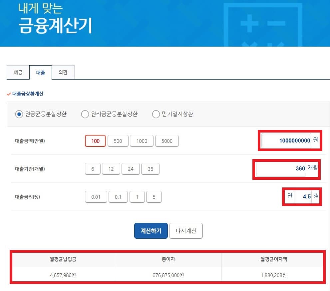Click the 대출금리(%) label
Screen dimensions: 330x291
click(27, 197)
